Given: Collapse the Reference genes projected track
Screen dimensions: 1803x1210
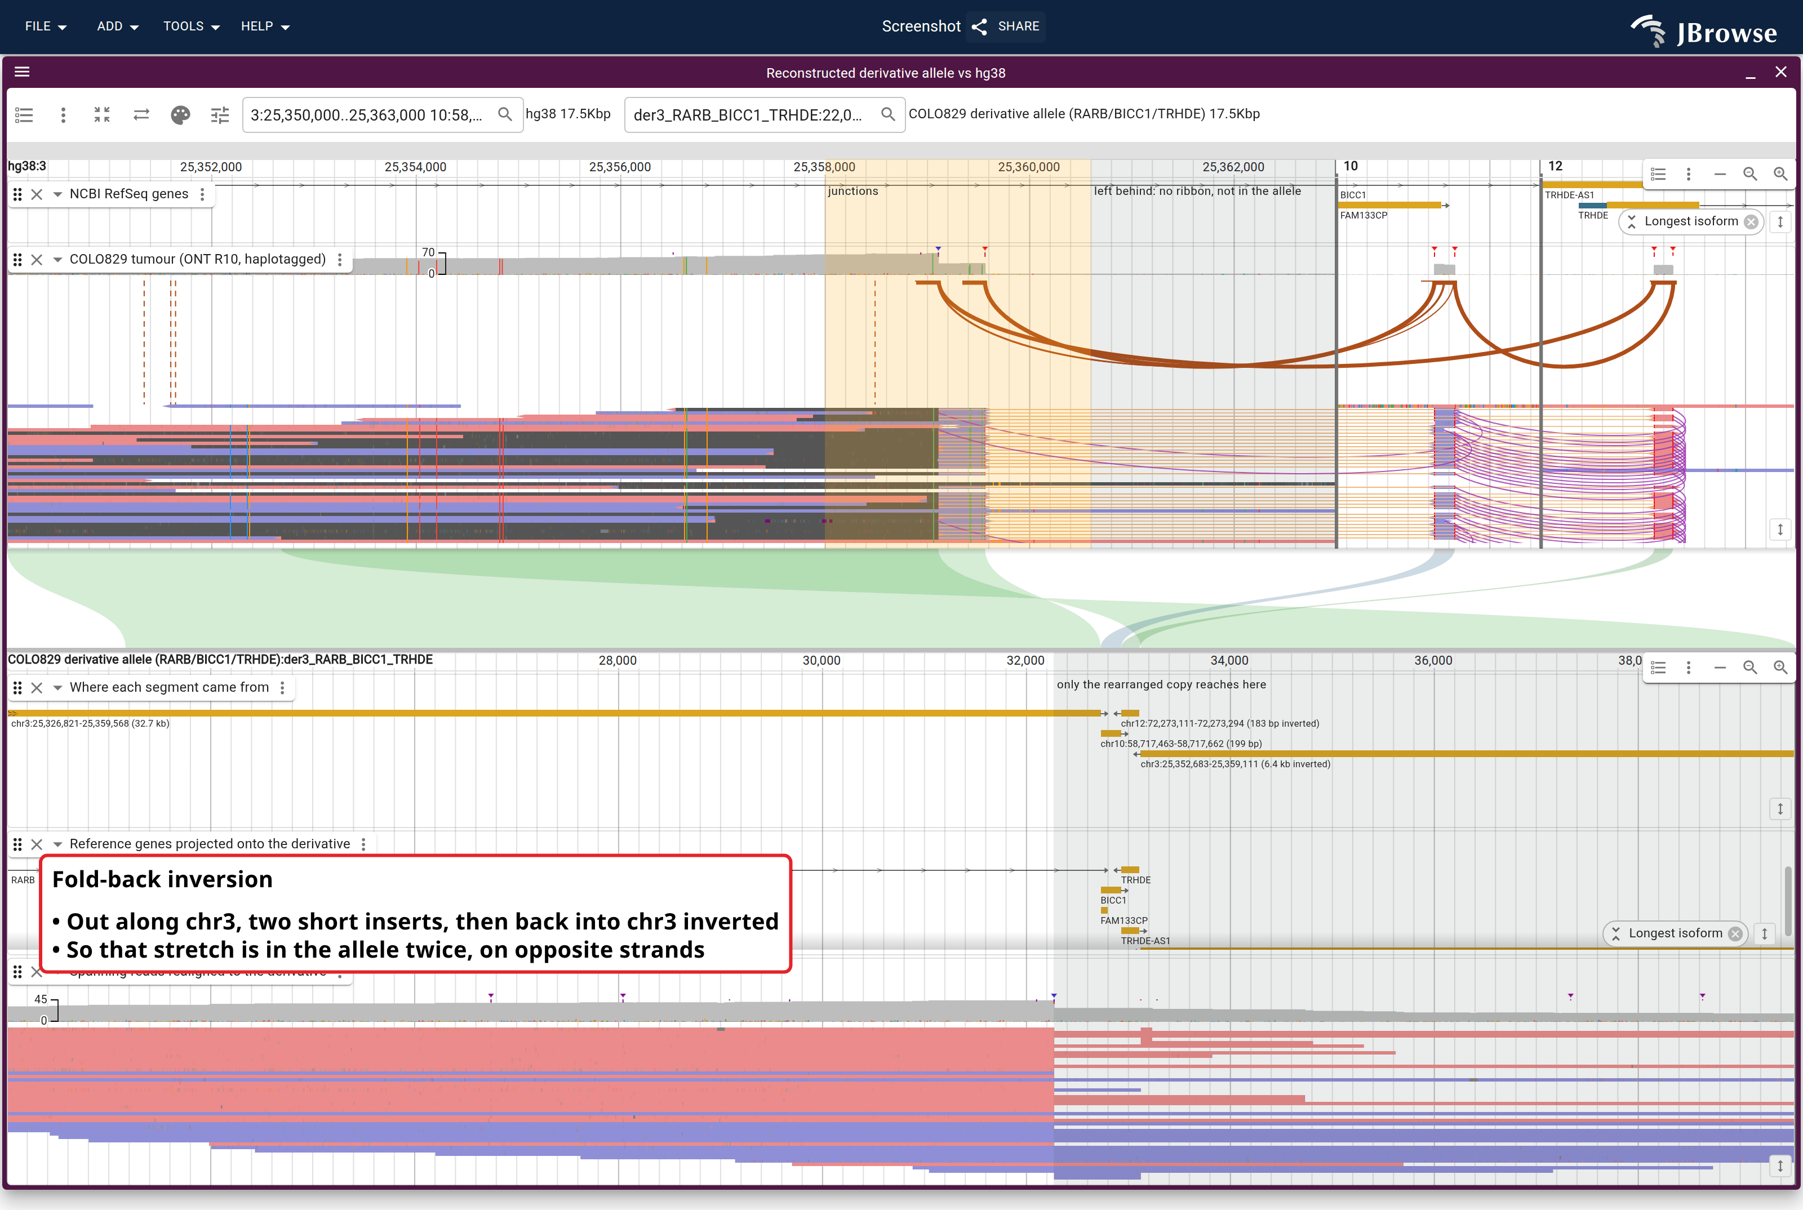Looking at the screenshot, I should pyautogui.click(x=57, y=844).
